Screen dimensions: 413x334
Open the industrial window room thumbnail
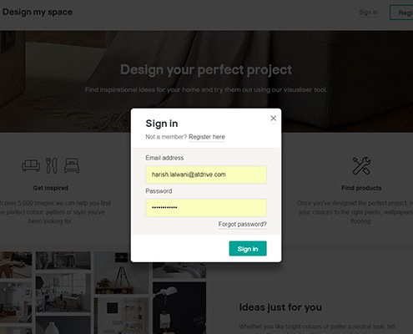(x=63, y=292)
